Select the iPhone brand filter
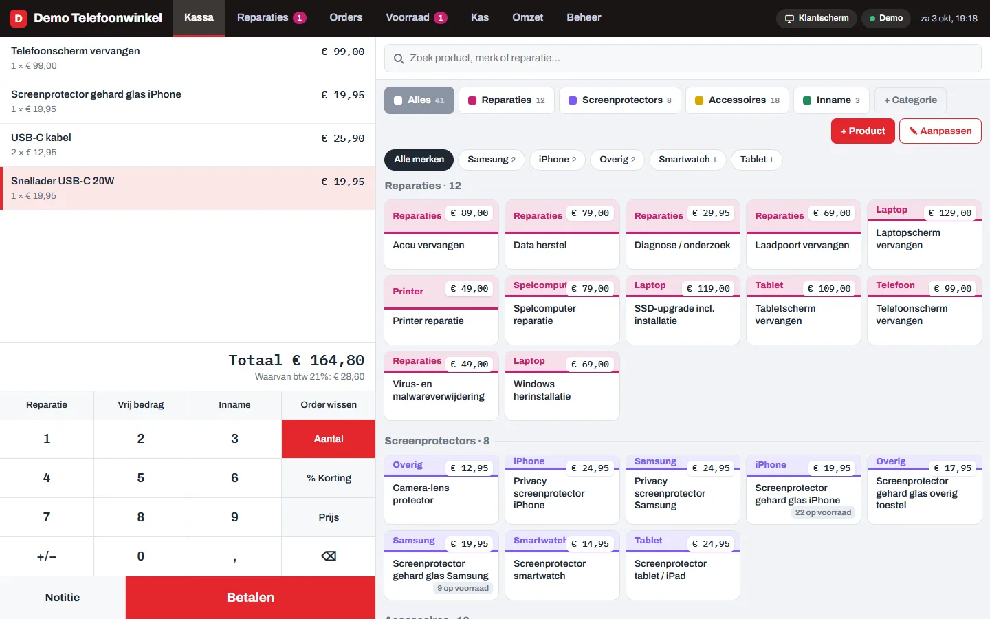 [x=558, y=160]
